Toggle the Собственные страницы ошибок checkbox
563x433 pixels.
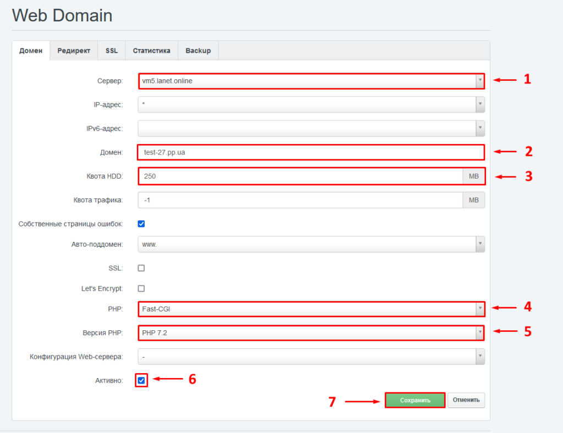point(141,224)
